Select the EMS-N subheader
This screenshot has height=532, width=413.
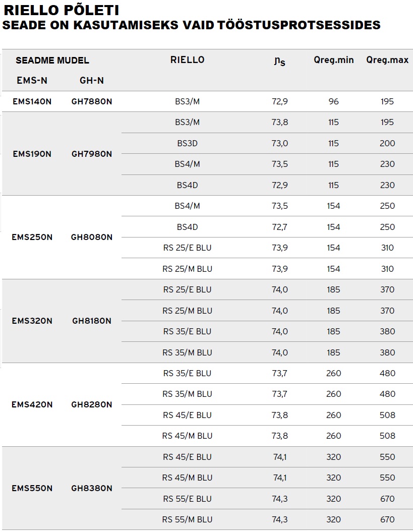(x=32, y=80)
